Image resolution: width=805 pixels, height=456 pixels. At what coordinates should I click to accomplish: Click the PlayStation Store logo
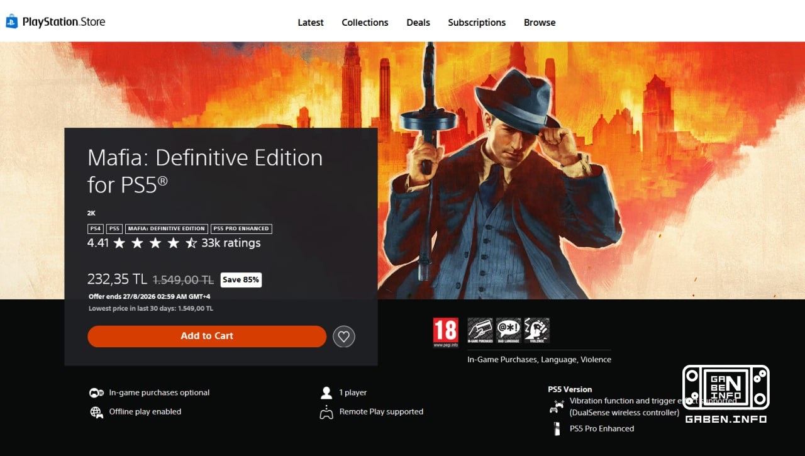[55, 22]
